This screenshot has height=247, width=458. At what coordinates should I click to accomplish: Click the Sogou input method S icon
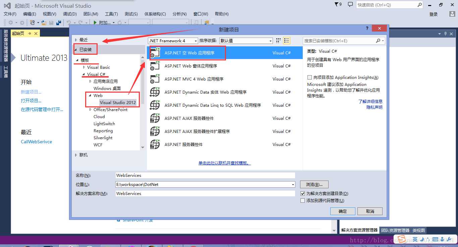pos(402,239)
